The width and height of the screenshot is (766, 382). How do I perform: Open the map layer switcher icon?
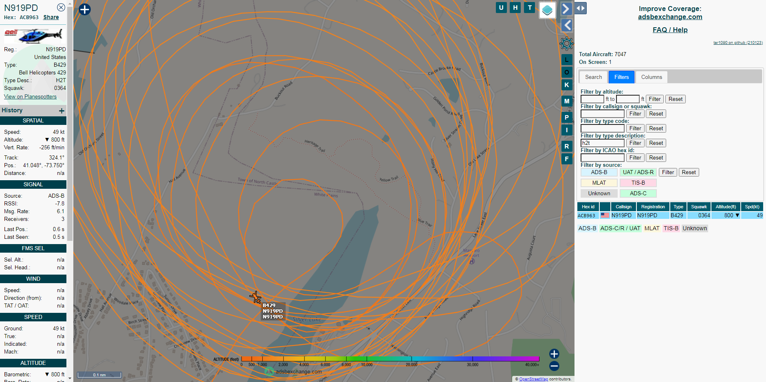coord(548,10)
